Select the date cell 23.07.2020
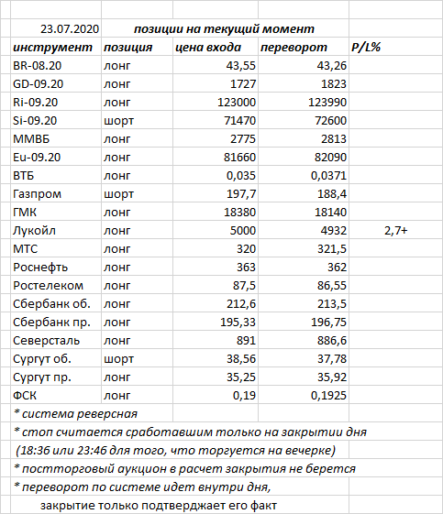The width and height of the screenshot is (443, 514). pos(56,28)
